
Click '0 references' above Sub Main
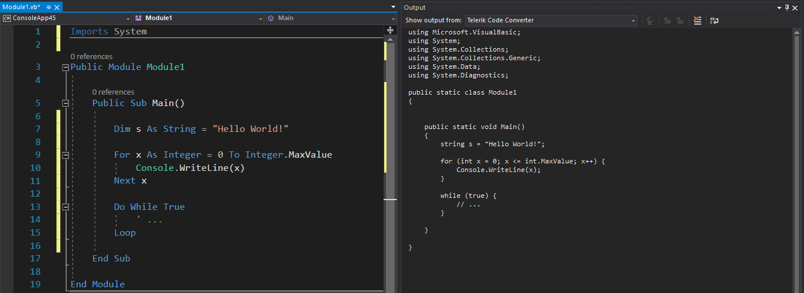113,92
